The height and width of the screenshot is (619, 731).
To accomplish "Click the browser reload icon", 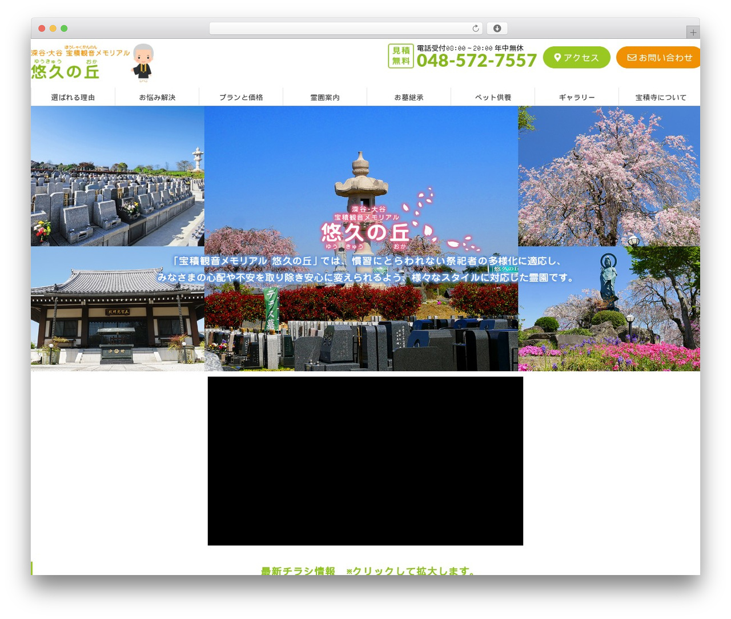I will pyautogui.click(x=476, y=29).
